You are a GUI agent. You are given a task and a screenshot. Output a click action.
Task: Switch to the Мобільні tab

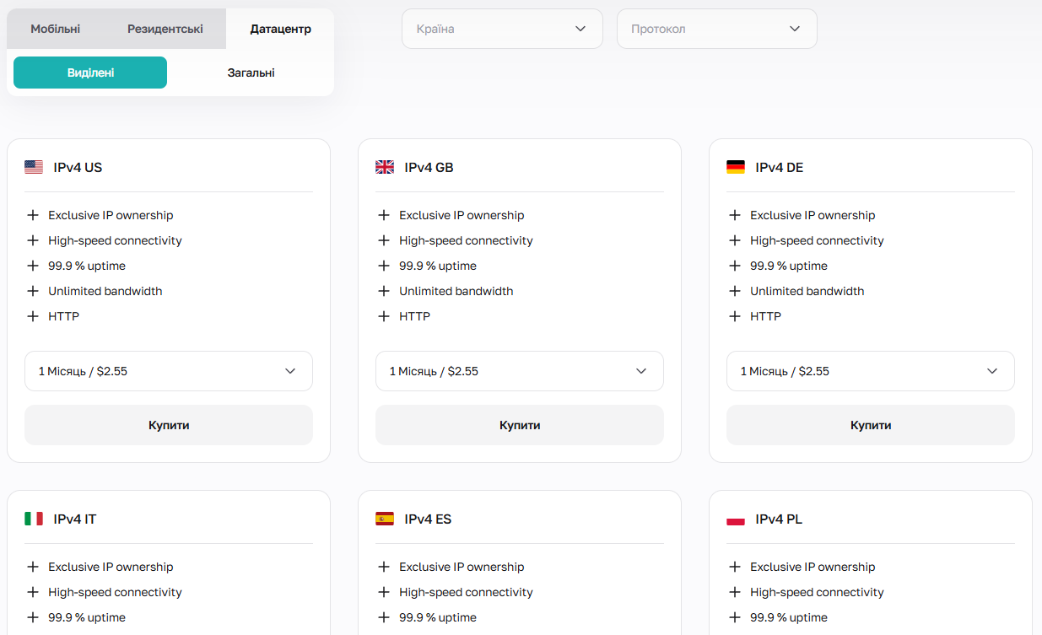[56, 29]
